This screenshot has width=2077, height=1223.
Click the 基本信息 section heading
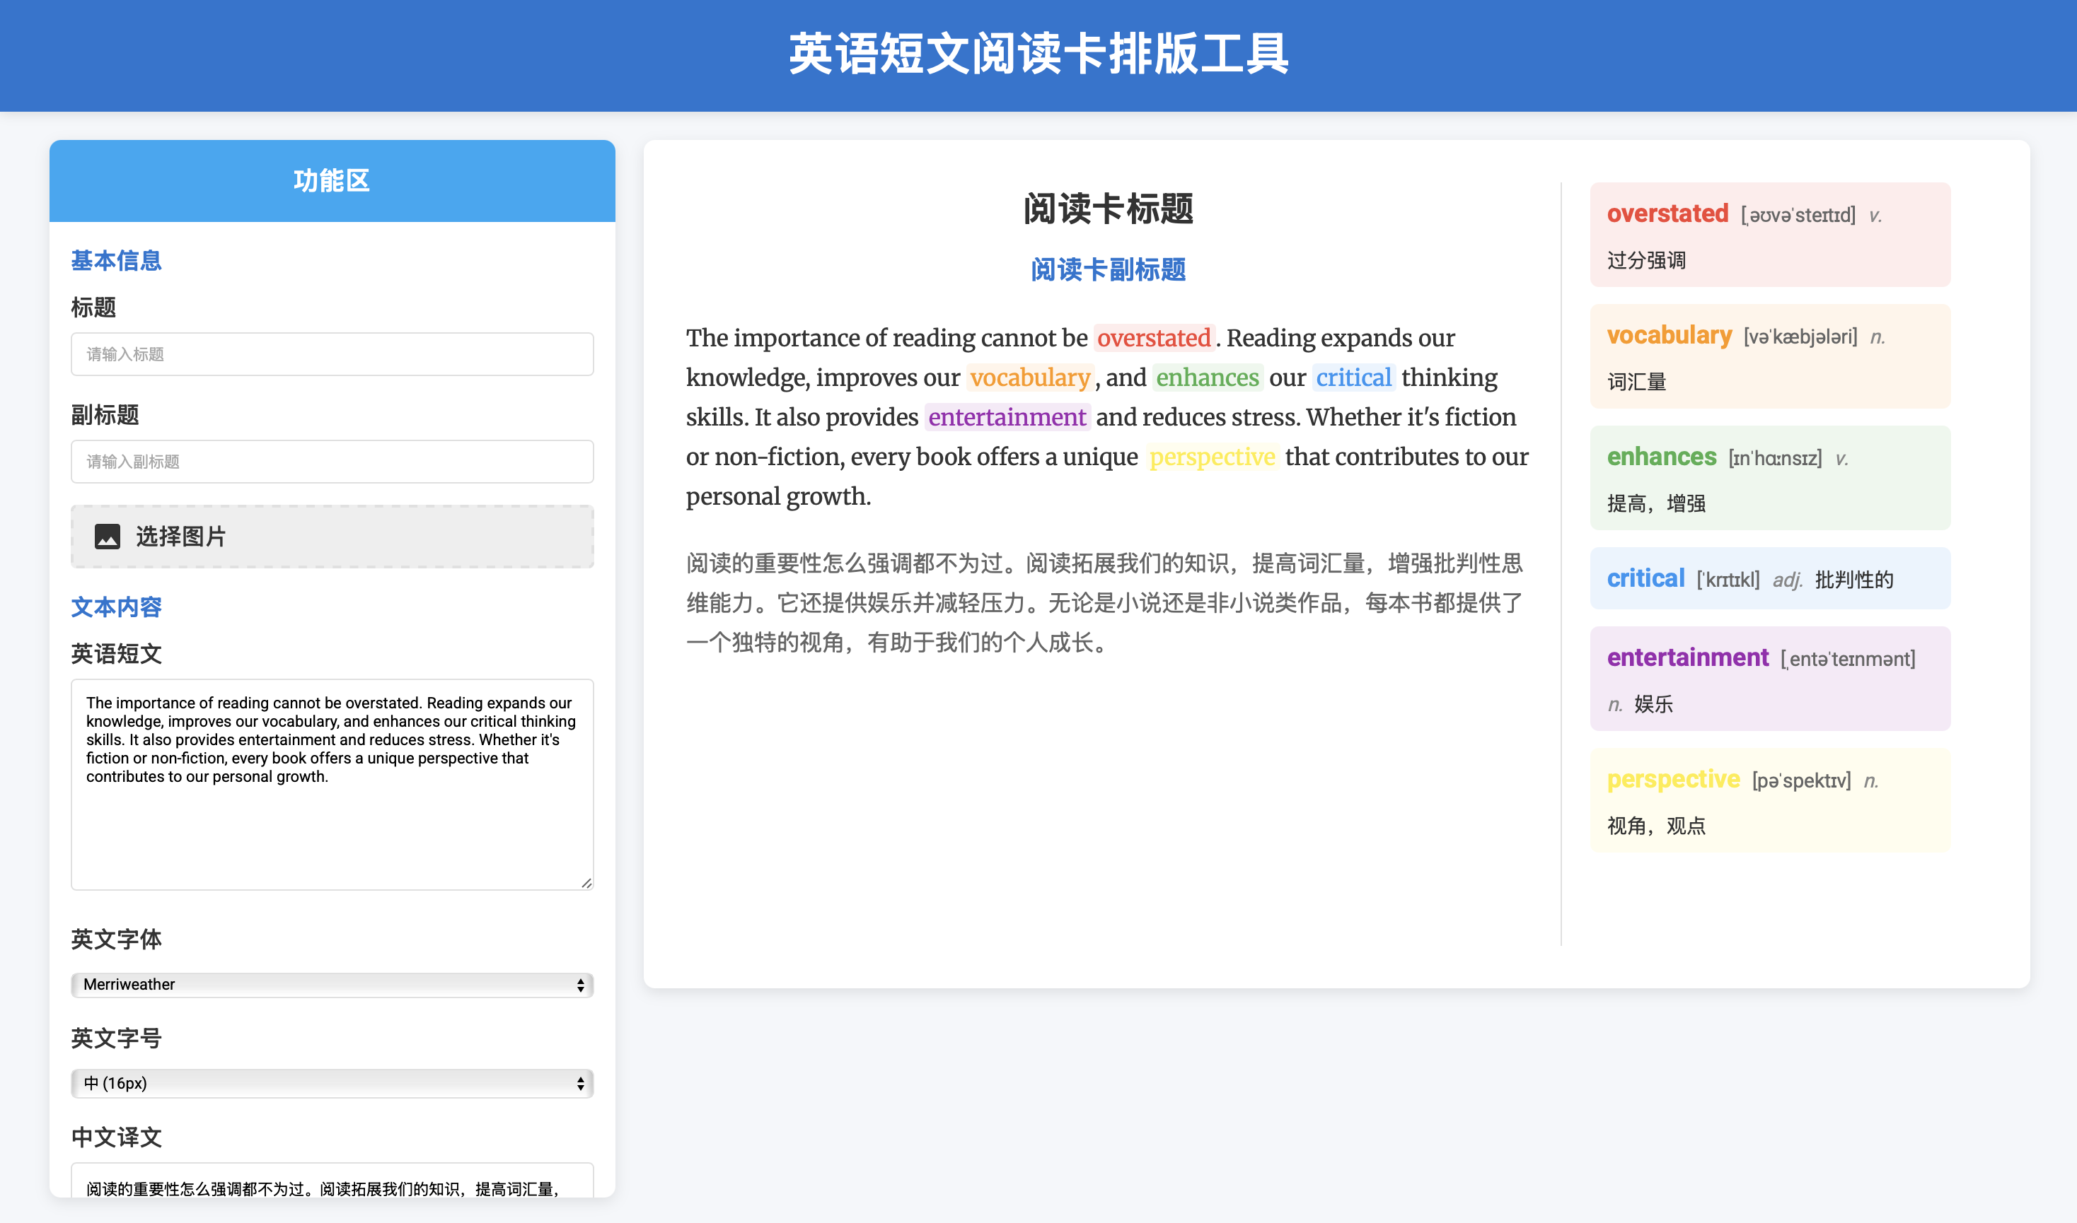coord(116,260)
